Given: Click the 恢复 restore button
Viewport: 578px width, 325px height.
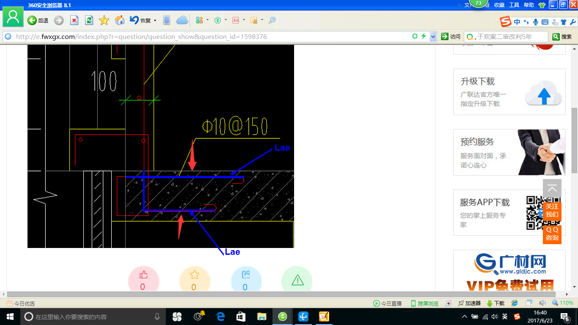Looking at the screenshot, I should click(140, 20).
